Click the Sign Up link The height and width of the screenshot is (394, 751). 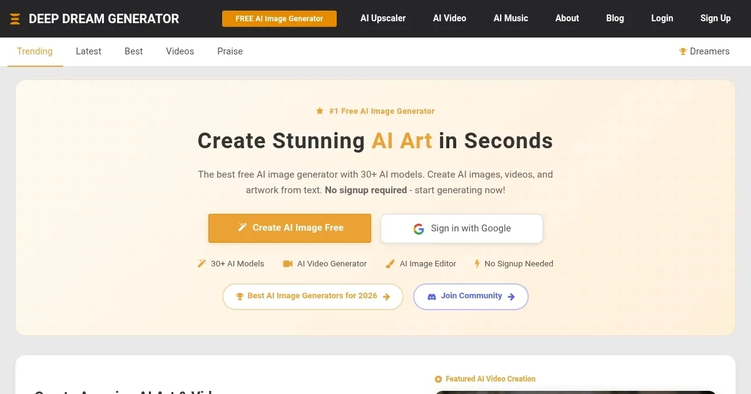tap(715, 18)
